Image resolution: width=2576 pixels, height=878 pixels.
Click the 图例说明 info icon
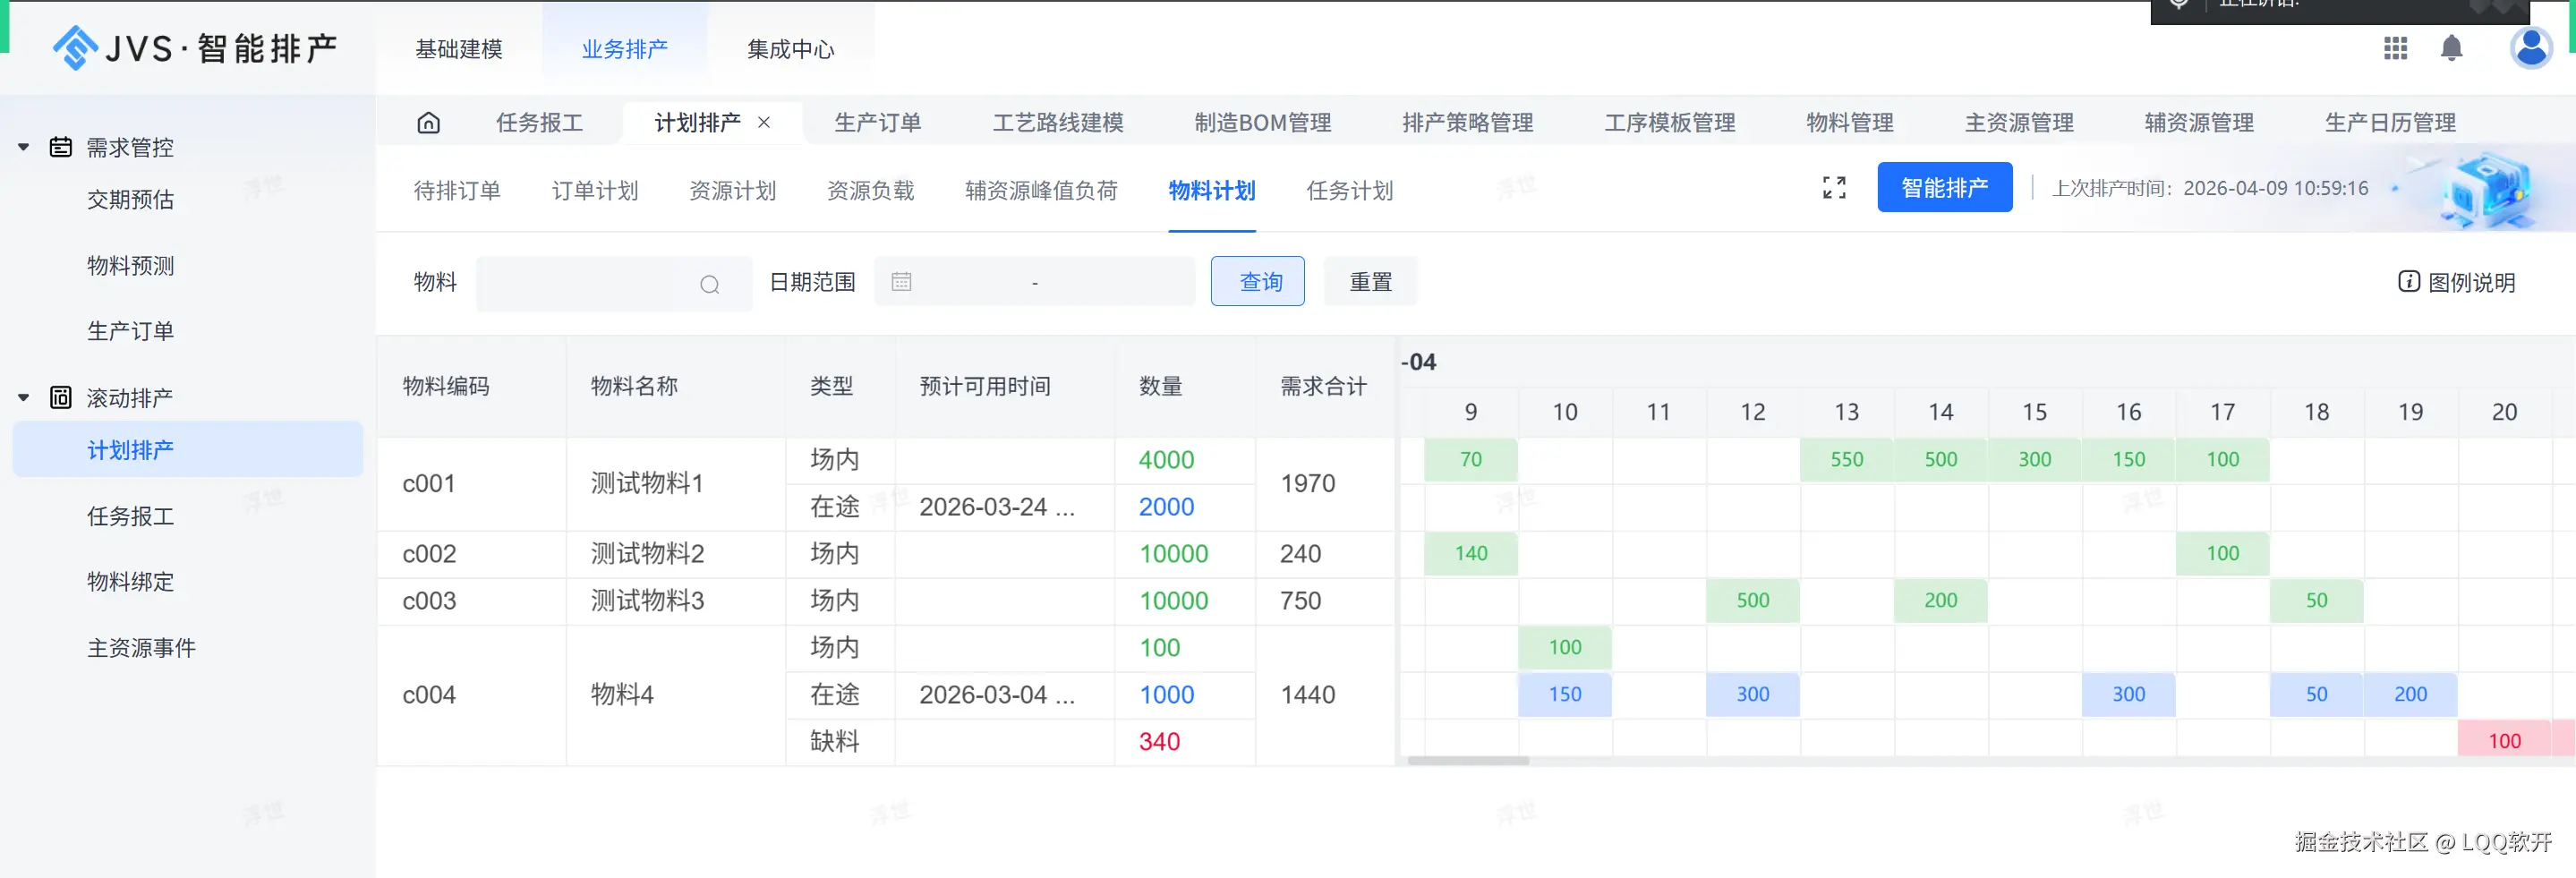[x=2409, y=281]
